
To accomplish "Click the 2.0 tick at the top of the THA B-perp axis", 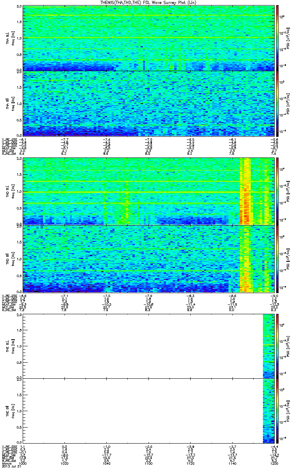I will pos(19,7).
